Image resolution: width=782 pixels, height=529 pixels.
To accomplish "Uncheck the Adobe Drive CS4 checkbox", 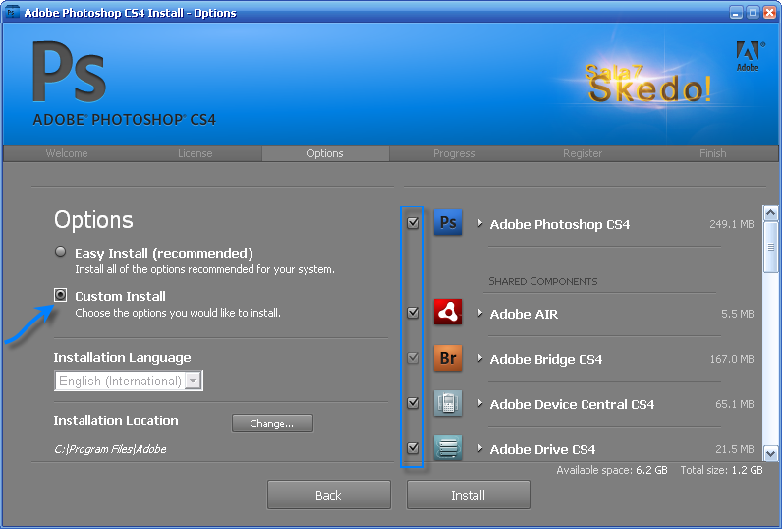I will point(413,448).
